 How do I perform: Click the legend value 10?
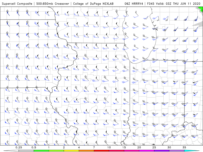pyautogui.click(x=109, y=147)
